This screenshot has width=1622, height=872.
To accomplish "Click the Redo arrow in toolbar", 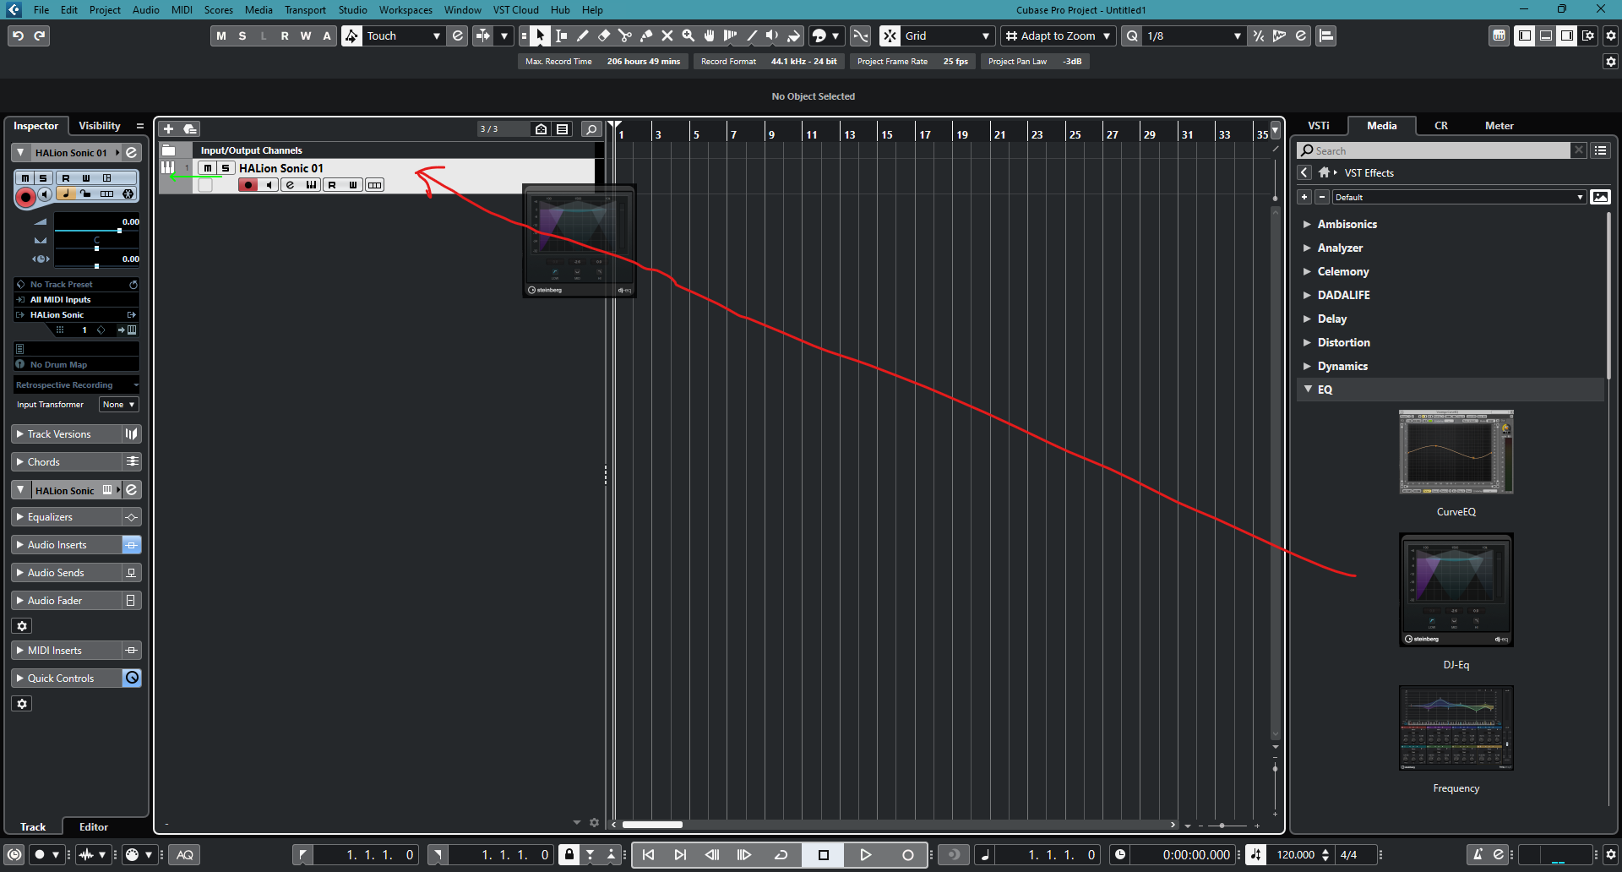I will click(x=40, y=35).
